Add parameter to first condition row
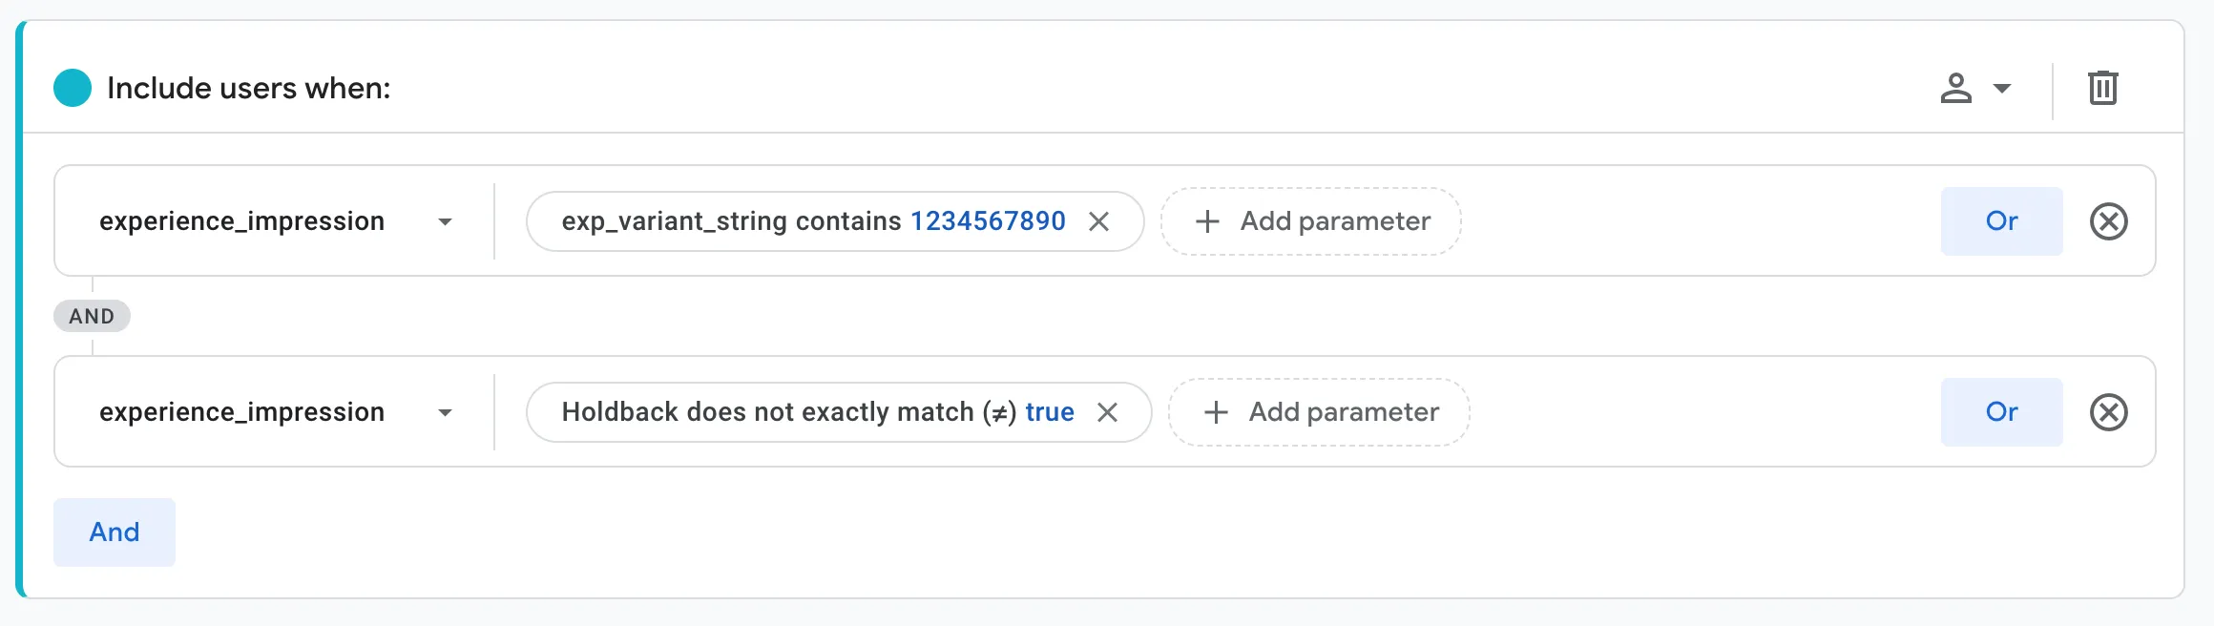 pyautogui.click(x=1310, y=221)
